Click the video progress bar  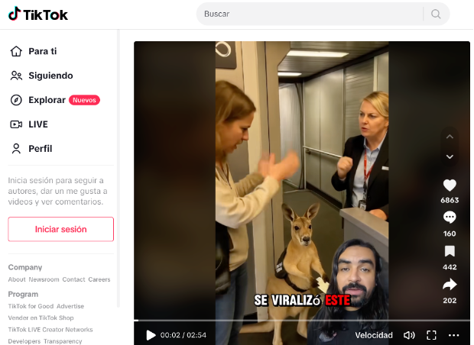click(302, 321)
